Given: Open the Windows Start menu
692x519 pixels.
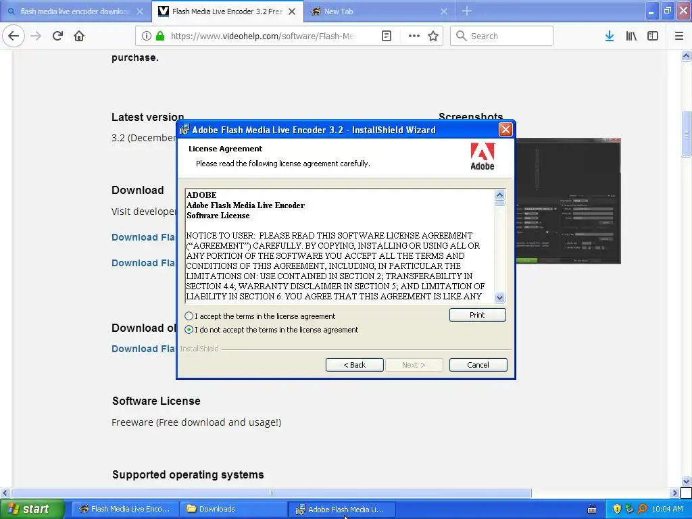Looking at the screenshot, I should [32, 509].
